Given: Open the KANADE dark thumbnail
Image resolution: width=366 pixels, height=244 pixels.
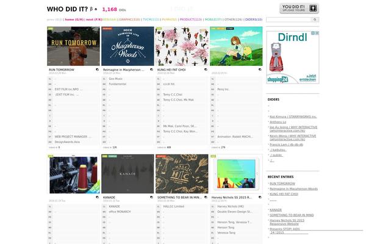Looking at the screenshot, I should (127, 174).
